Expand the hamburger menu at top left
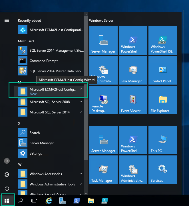 click(7, 21)
